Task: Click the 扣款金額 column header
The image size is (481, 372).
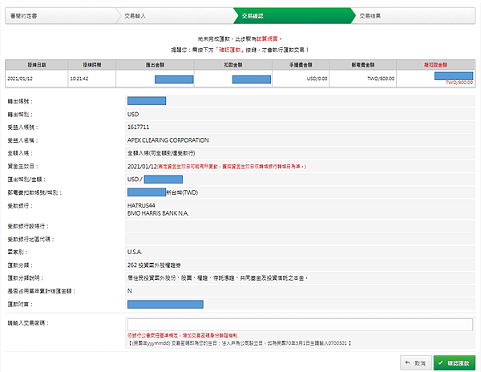Action: point(233,65)
